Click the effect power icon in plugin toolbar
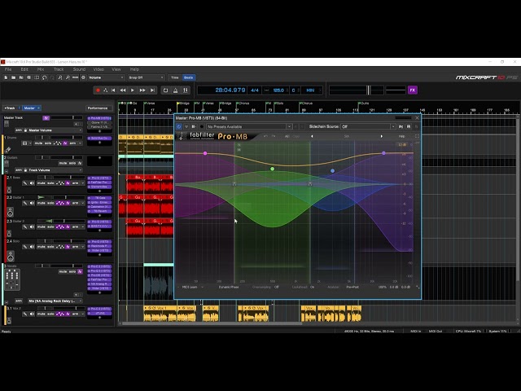This screenshot has width=521, height=391. (179, 127)
